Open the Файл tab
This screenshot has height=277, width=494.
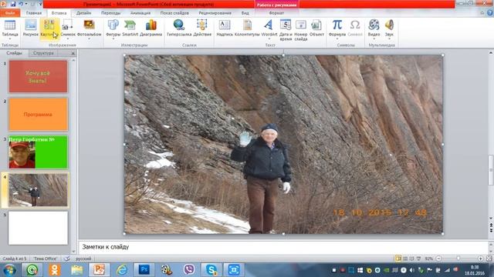[x=10, y=13]
